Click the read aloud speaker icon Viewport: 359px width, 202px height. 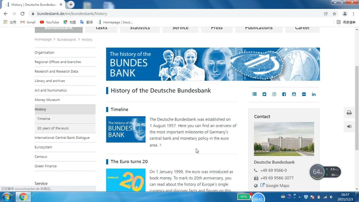tap(349, 126)
